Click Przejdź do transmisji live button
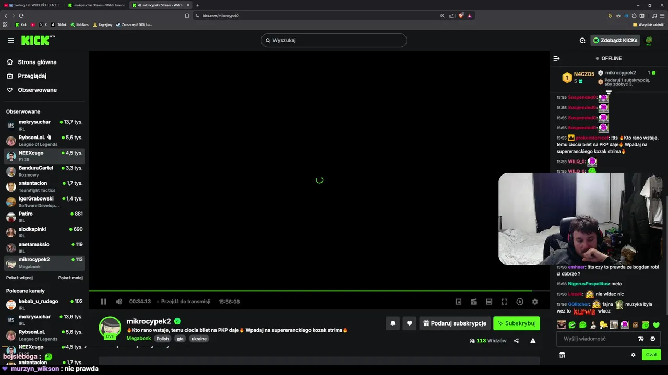 click(x=184, y=302)
